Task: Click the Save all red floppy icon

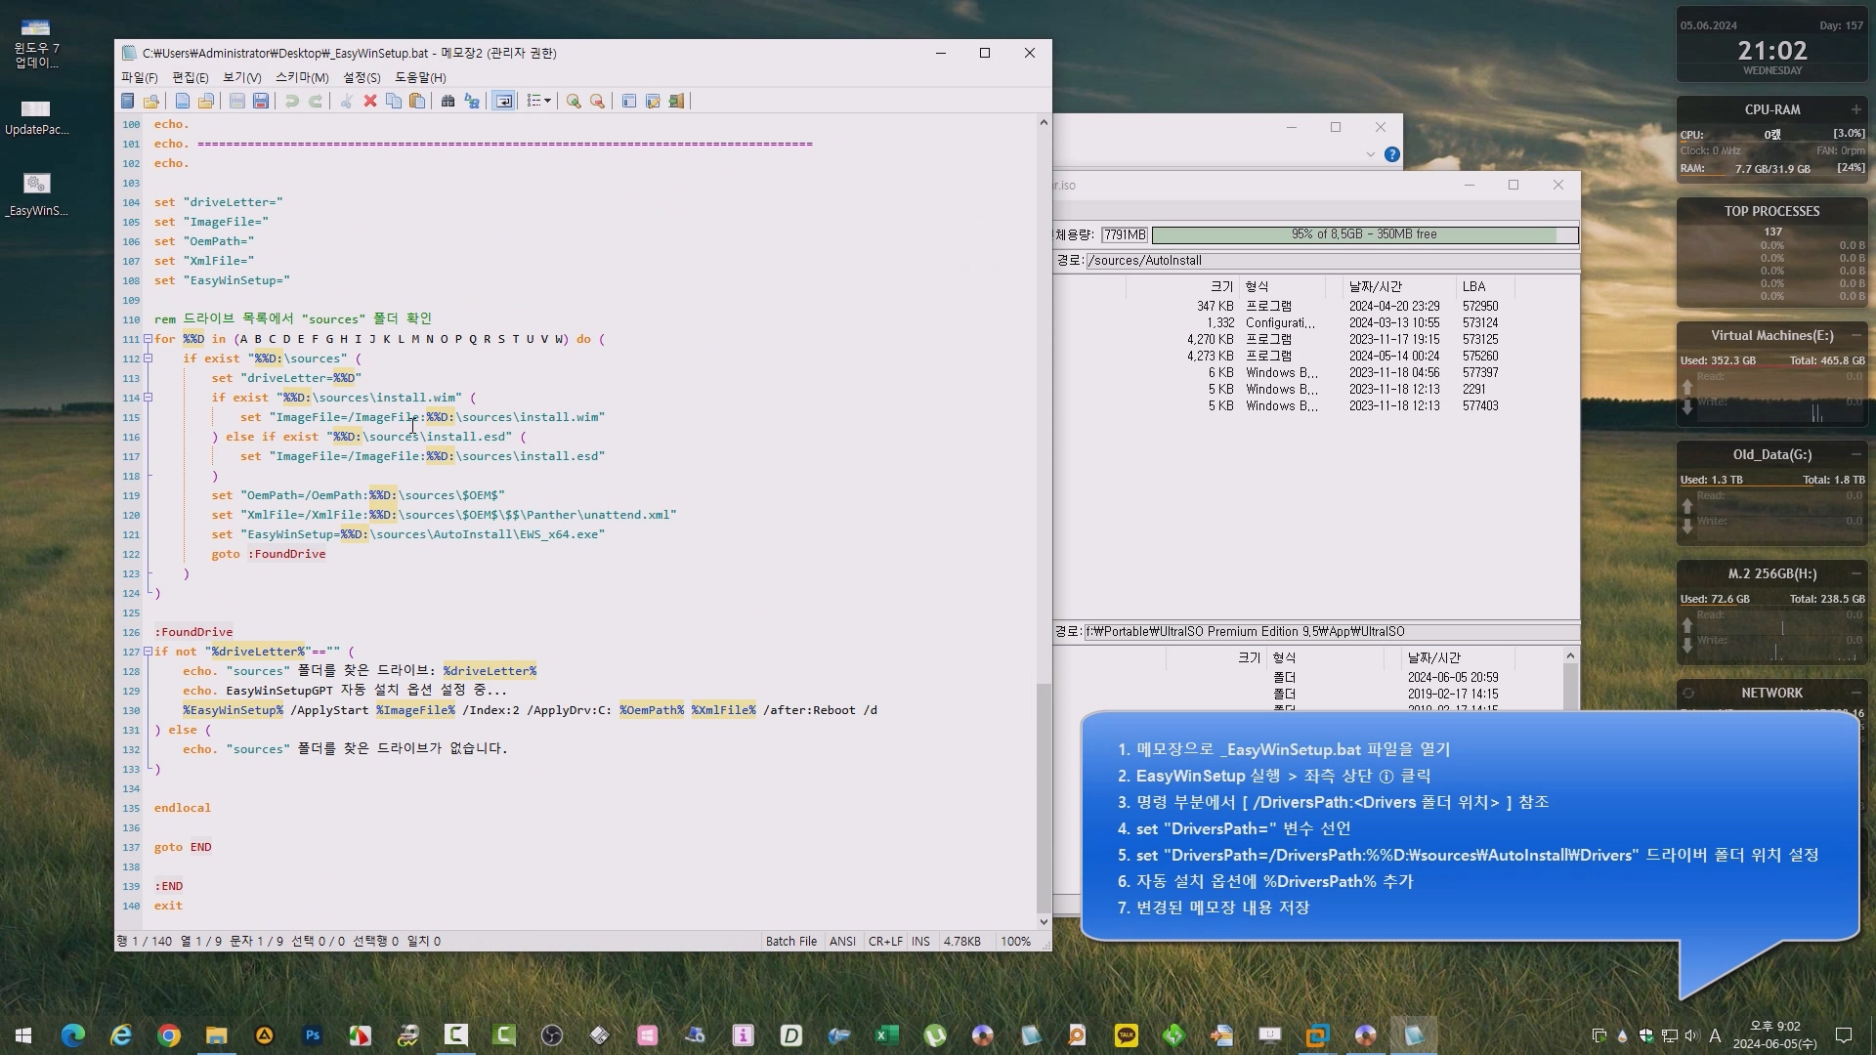Action: [x=261, y=101]
